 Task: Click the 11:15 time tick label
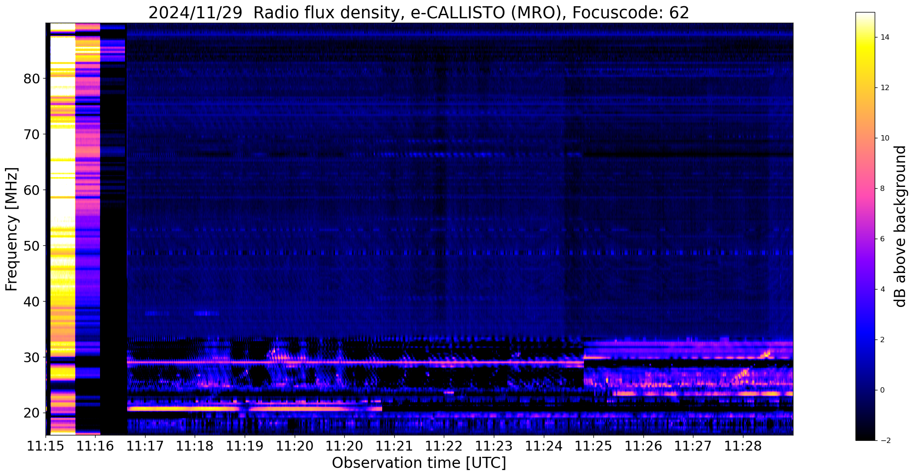click(46, 446)
